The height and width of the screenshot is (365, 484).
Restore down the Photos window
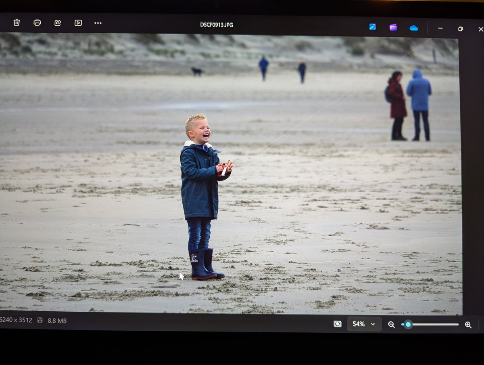pyautogui.click(x=460, y=29)
